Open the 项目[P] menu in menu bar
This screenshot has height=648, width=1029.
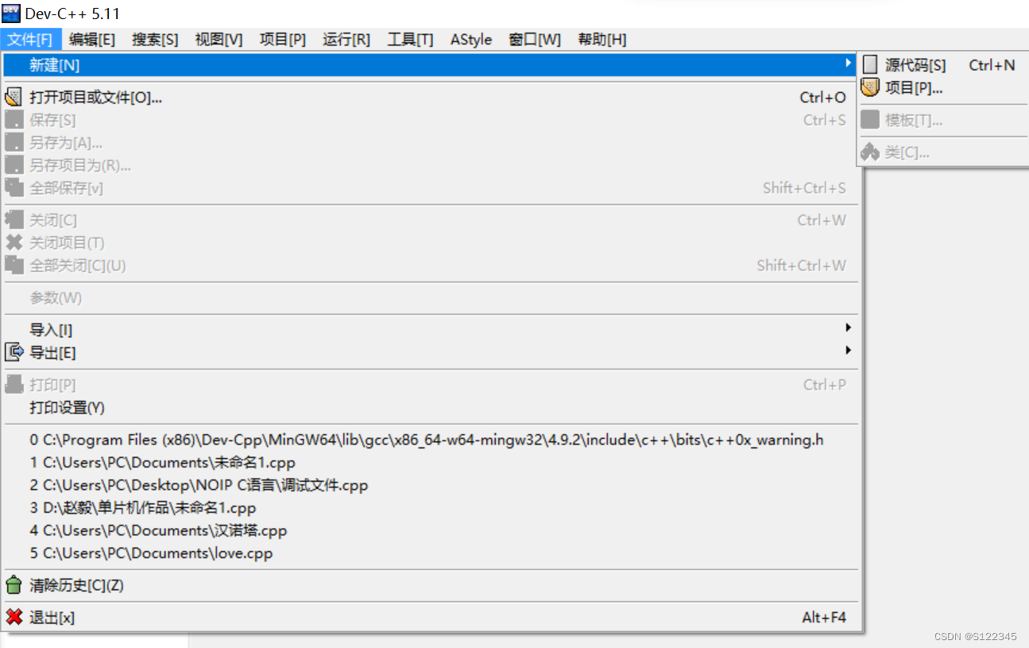pyautogui.click(x=283, y=40)
